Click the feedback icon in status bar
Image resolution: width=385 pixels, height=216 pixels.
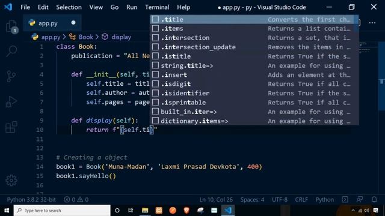pyautogui.click(x=360, y=200)
